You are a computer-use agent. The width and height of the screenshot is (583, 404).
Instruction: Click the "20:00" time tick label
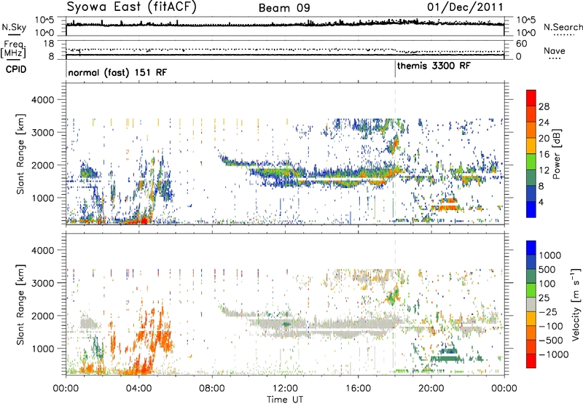(431, 389)
